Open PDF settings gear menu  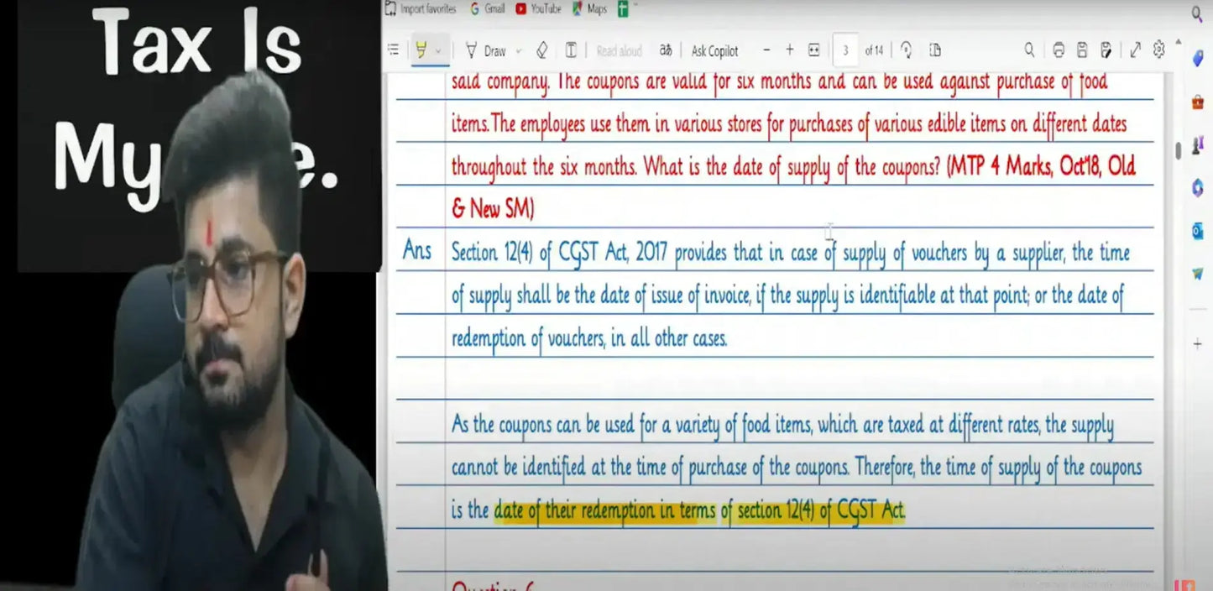tap(1159, 50)
